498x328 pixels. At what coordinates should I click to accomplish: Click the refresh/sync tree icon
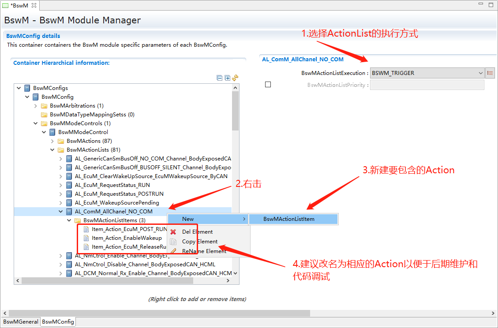click(x=236, y=78)
